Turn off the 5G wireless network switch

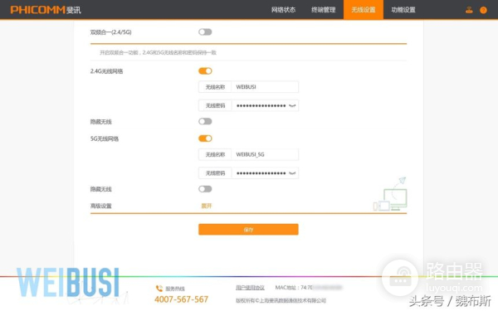tap(205, 138)
